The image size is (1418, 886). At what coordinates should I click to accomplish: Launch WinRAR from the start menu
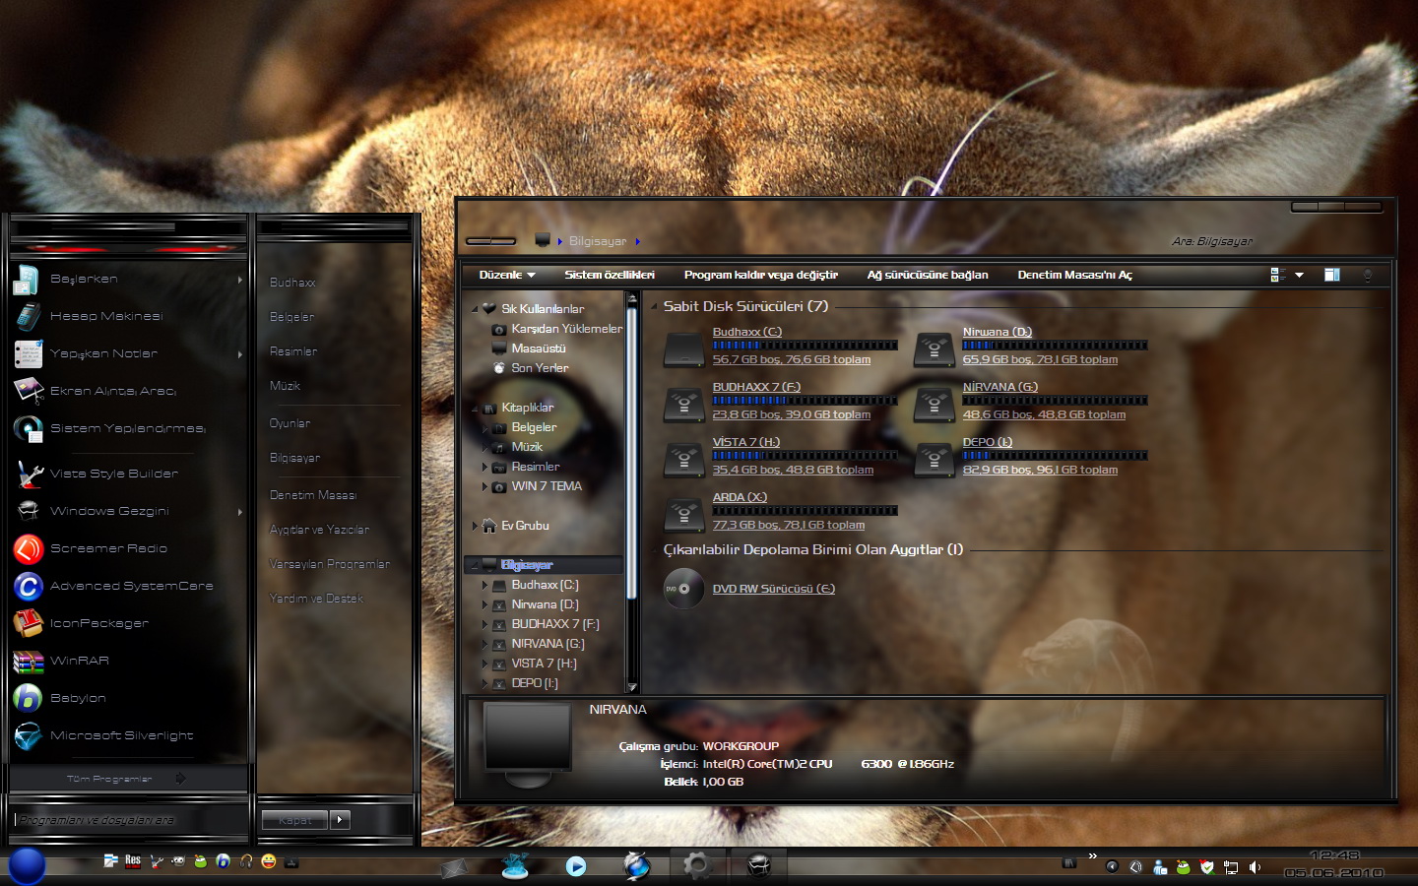[79, 661]
